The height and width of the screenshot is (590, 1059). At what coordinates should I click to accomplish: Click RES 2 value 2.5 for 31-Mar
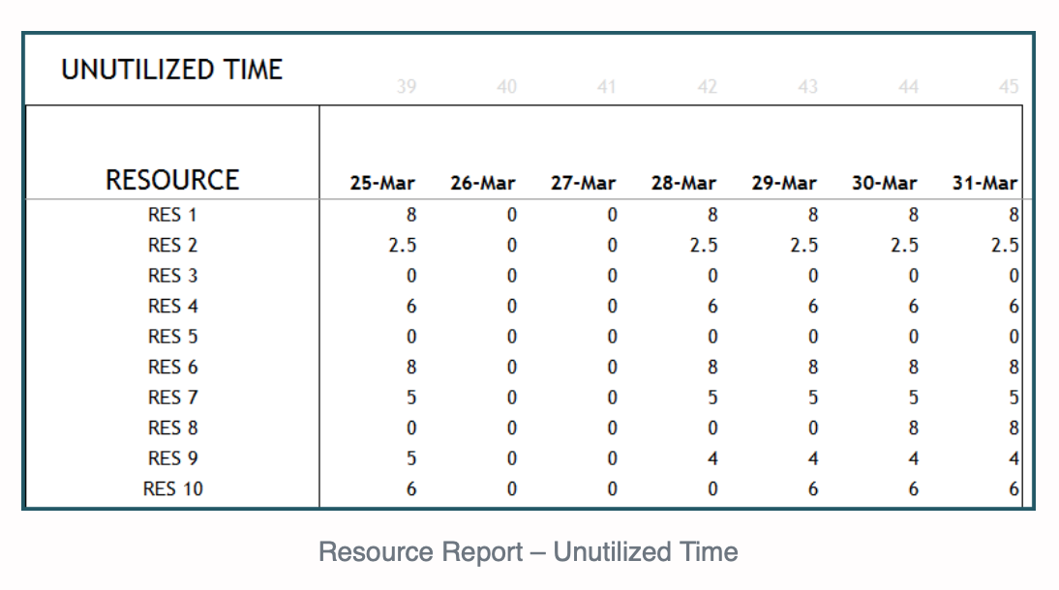click(x=1005, y=245)
